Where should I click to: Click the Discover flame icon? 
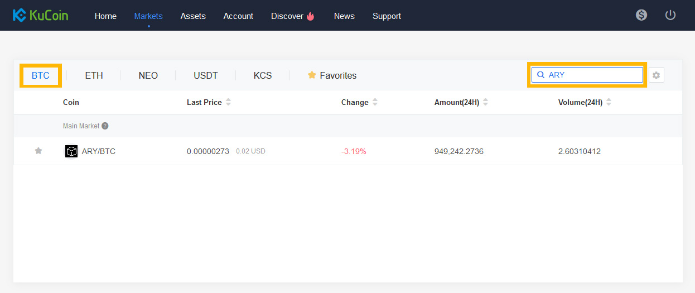311,16
